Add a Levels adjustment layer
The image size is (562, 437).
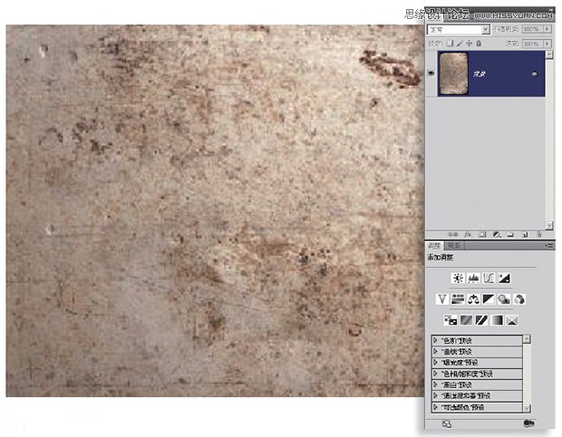(x=473, y=279)
